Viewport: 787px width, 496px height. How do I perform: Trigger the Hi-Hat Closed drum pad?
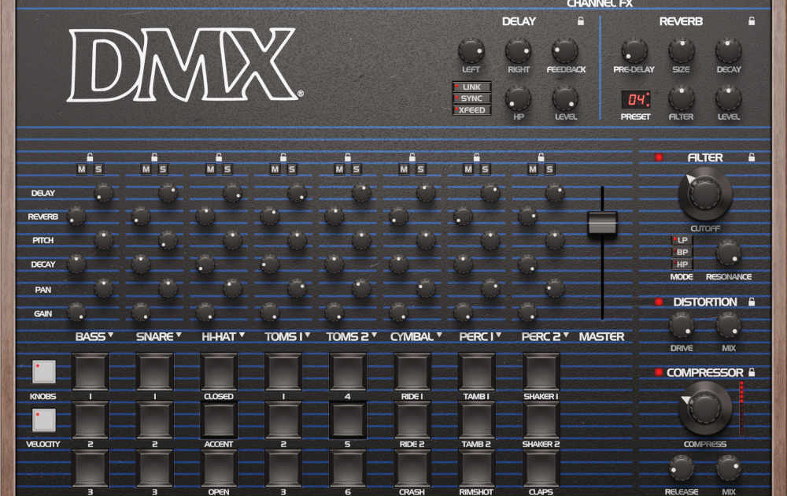click(219, 372)
